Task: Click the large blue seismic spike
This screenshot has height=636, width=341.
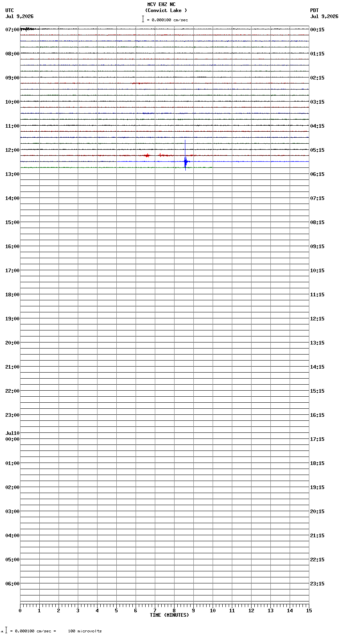Action: pos(185,156)
